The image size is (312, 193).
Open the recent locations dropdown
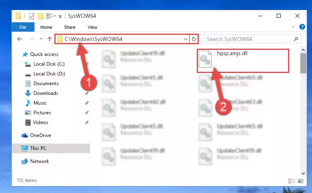point(41,39)
